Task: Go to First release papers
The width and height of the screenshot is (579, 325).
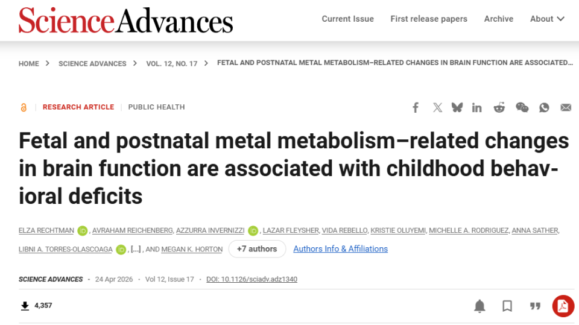Action: [429, 19]
